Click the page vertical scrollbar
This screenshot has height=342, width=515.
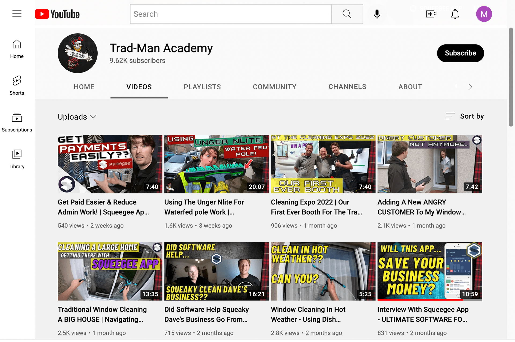(511, 77)
